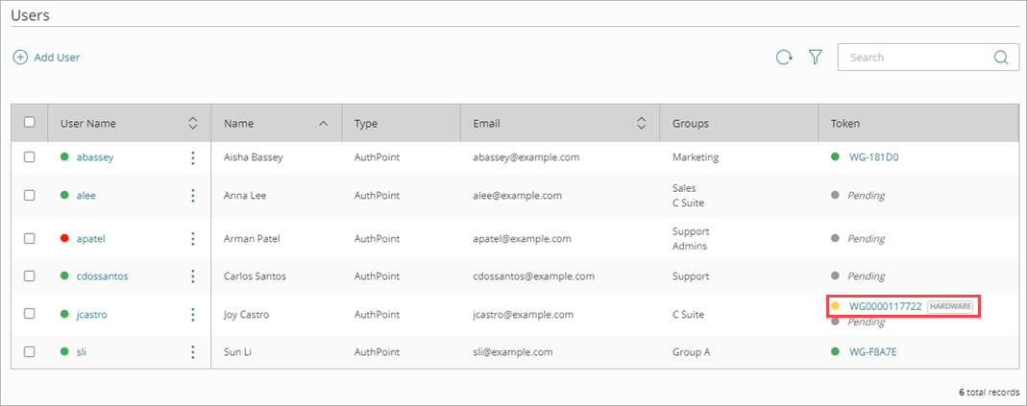
Task: Open three-dot menu for abassey
Action: point(192,157)
